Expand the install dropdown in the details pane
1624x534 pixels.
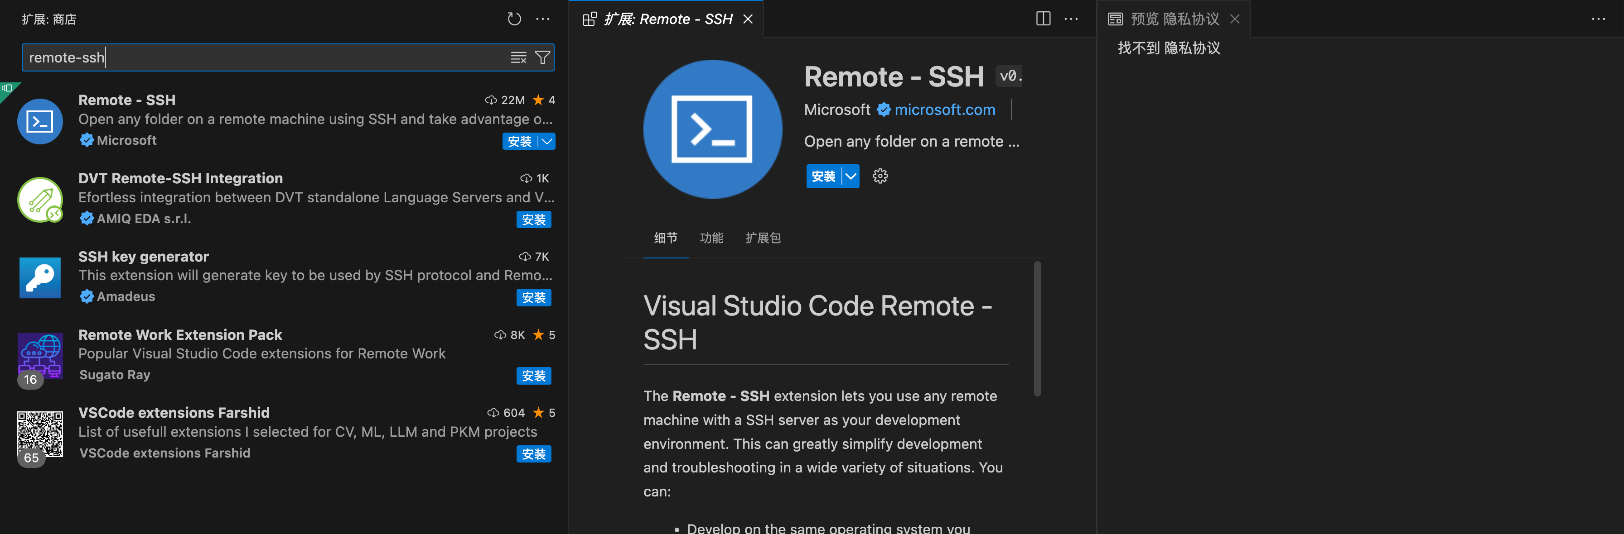coord(851,176)
